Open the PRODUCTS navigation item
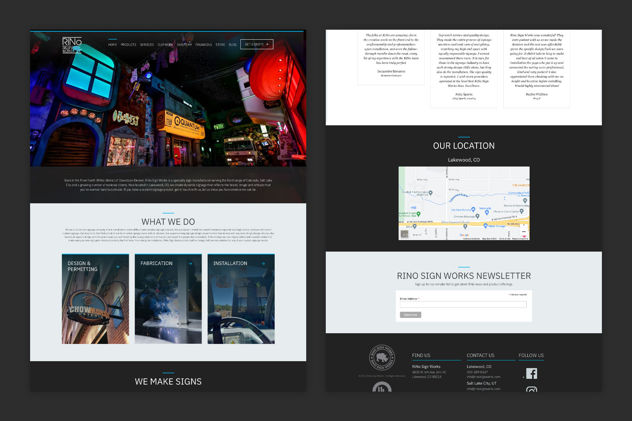The height and width of the screenshot is (421, 632). (x=128, y=44)
